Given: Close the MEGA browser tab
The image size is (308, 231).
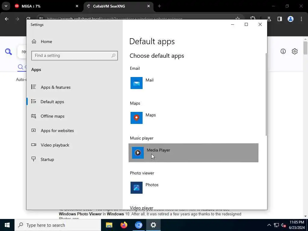Looking at the screenshot, I should click(x=77, y=6).
